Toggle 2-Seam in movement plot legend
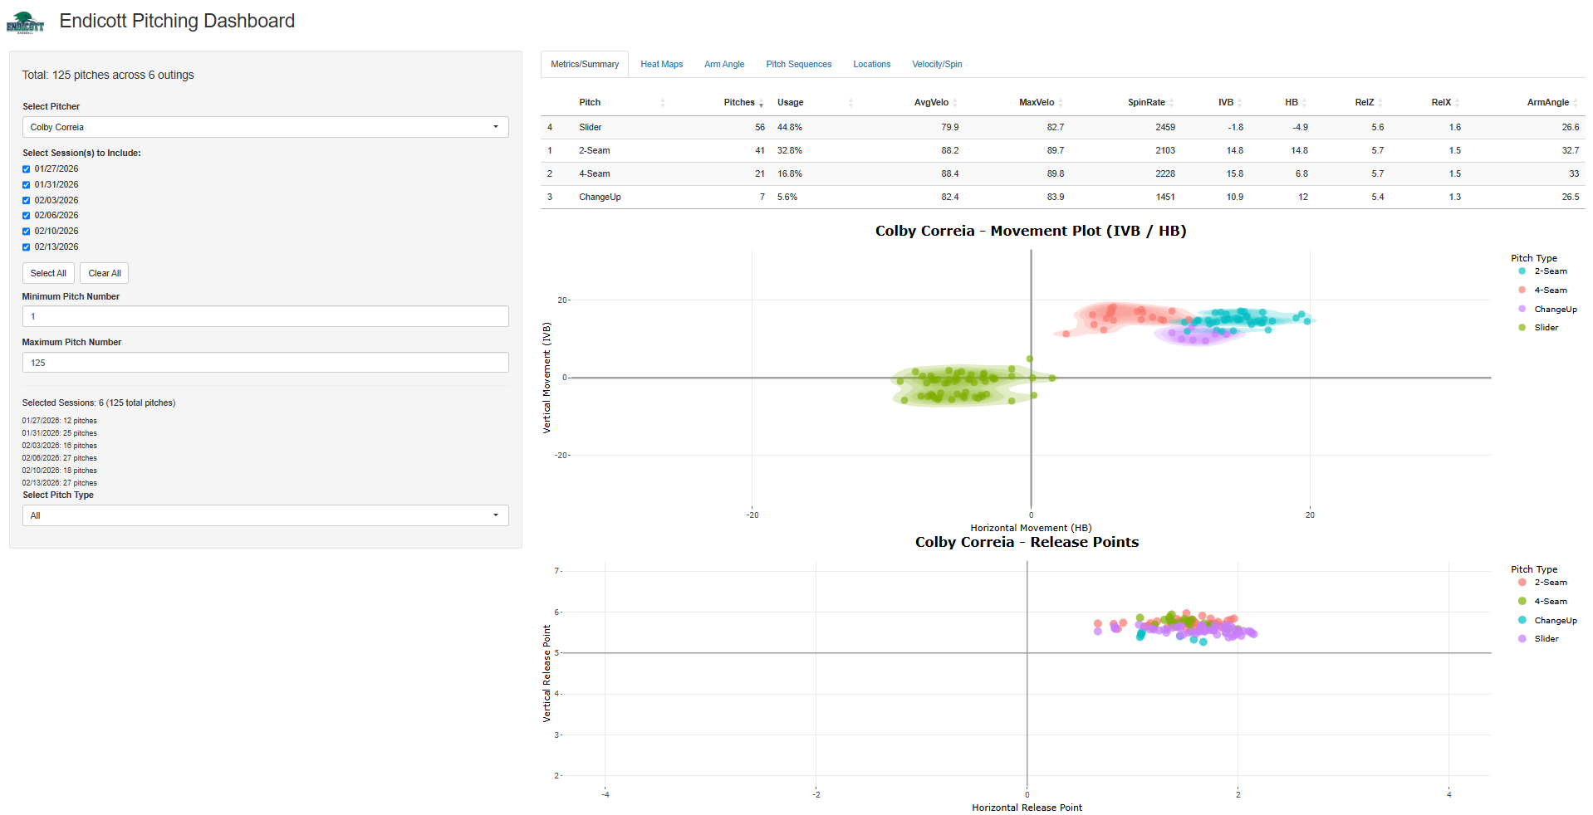Screen dimensions: 1593x815 click(1542, 271)
